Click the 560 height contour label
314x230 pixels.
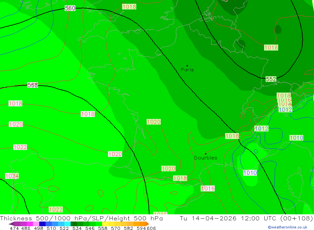[x=70, y=8]
